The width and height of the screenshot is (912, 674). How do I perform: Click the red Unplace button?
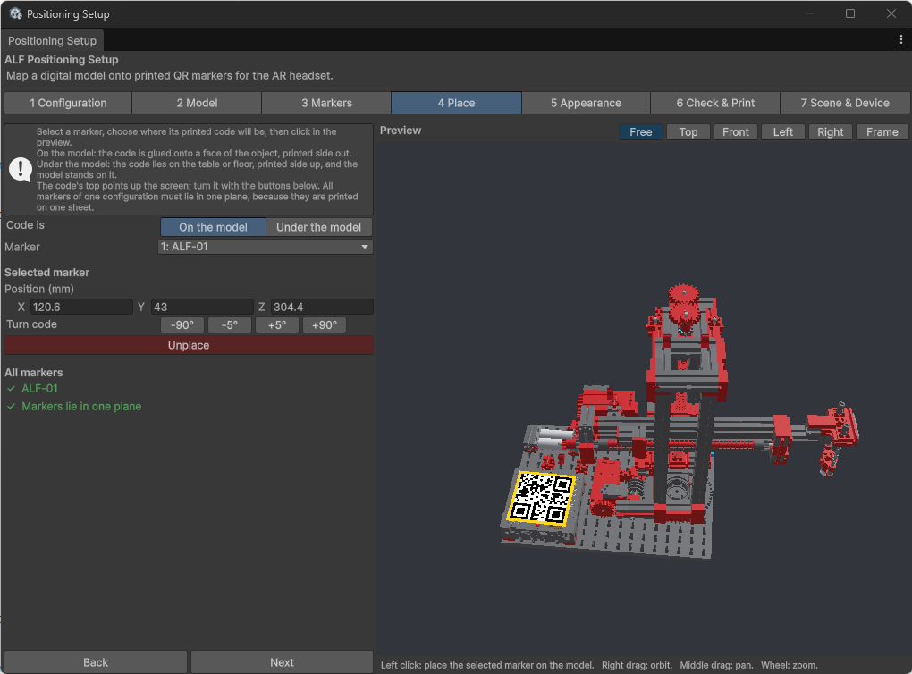[x=189, y=345]
